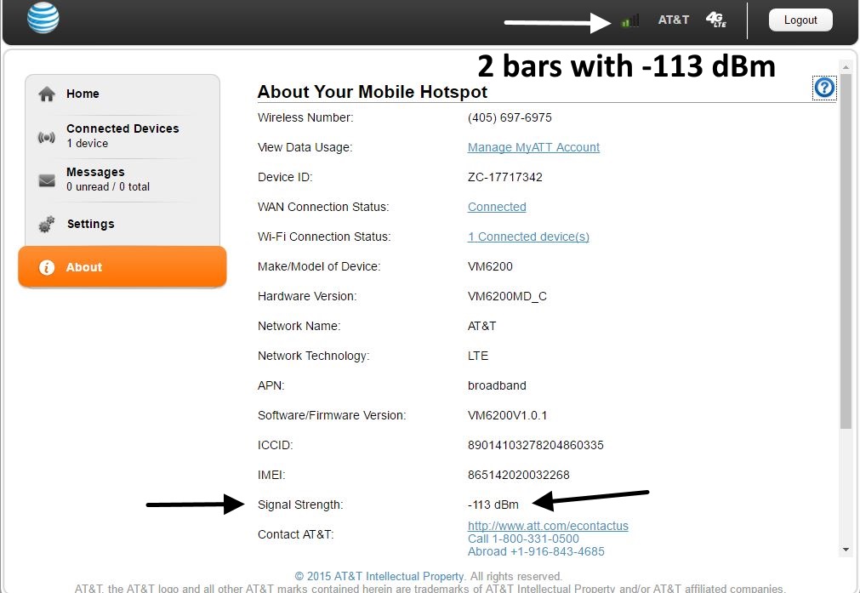Image resolution: width=860 pixels, height=593 pixels.
Task: Click the Messages envelope icon
Action: (47, 180)
